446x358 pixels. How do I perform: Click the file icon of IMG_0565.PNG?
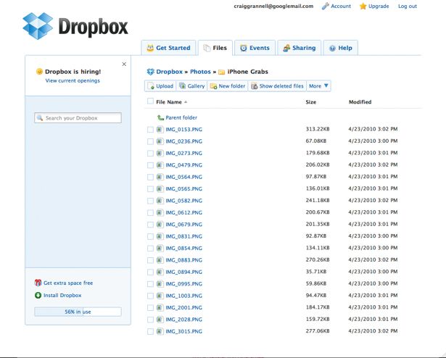tap(160, 189)
